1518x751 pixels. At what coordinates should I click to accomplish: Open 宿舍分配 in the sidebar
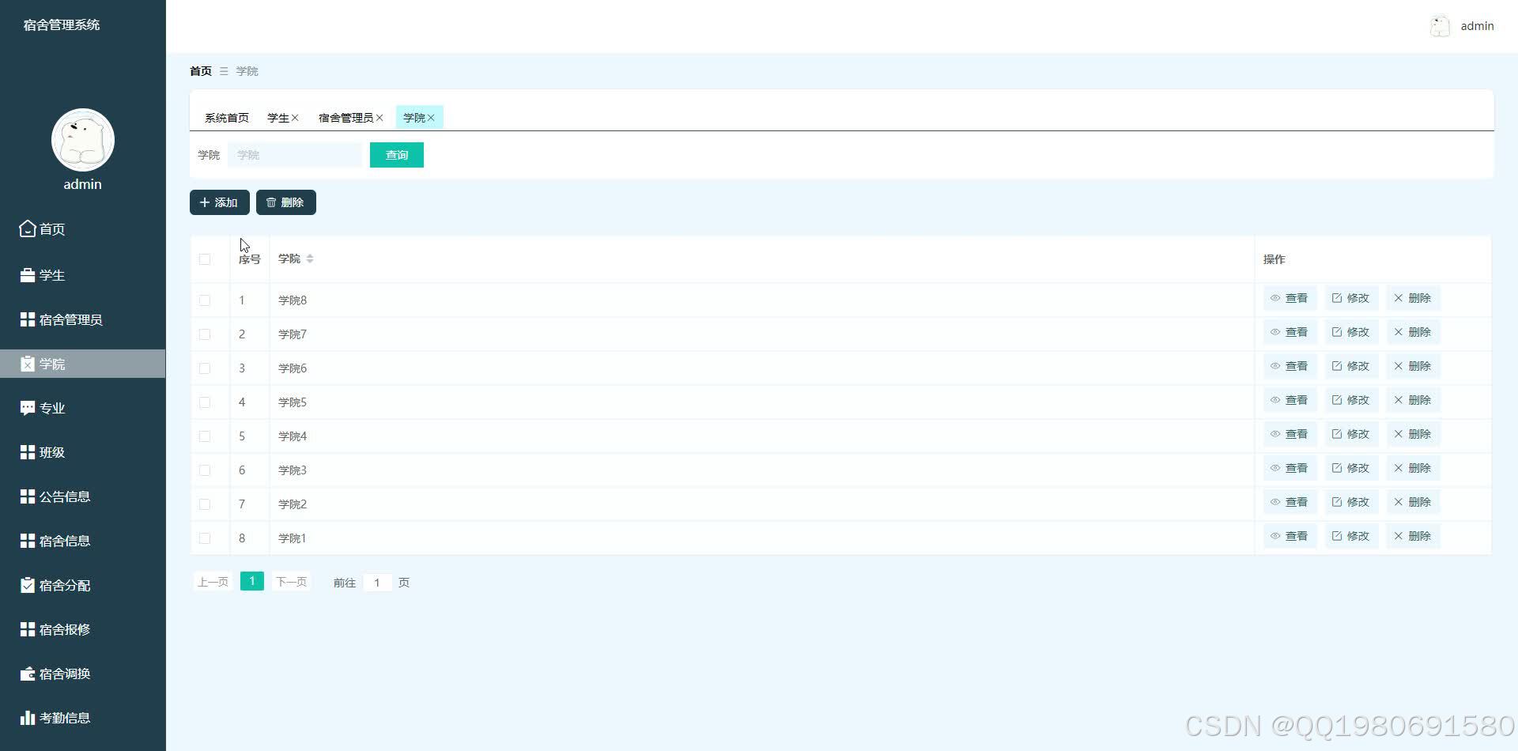pos(82,585)
